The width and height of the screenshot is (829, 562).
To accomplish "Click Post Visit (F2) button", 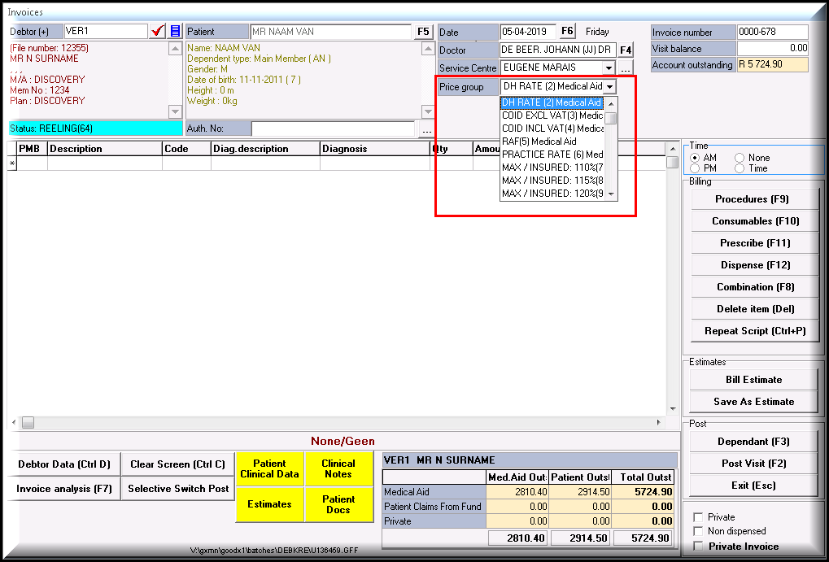I will click(753, 464).
